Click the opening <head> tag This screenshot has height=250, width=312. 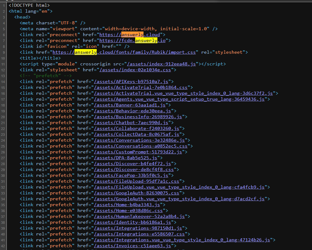click(x=22, y=17)
